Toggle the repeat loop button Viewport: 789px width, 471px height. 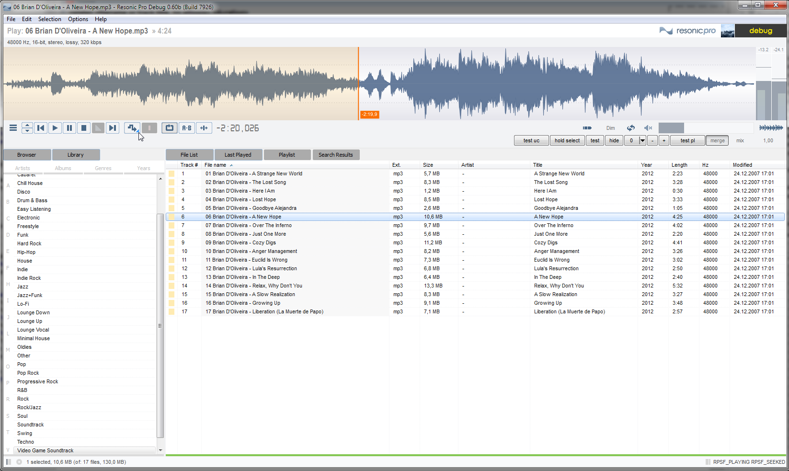coord(169,128)
